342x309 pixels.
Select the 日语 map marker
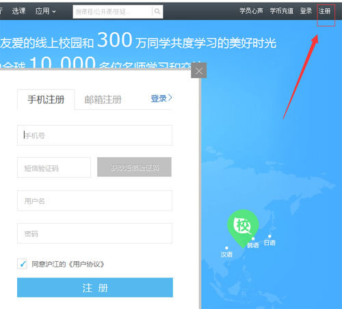pos(269,241)
